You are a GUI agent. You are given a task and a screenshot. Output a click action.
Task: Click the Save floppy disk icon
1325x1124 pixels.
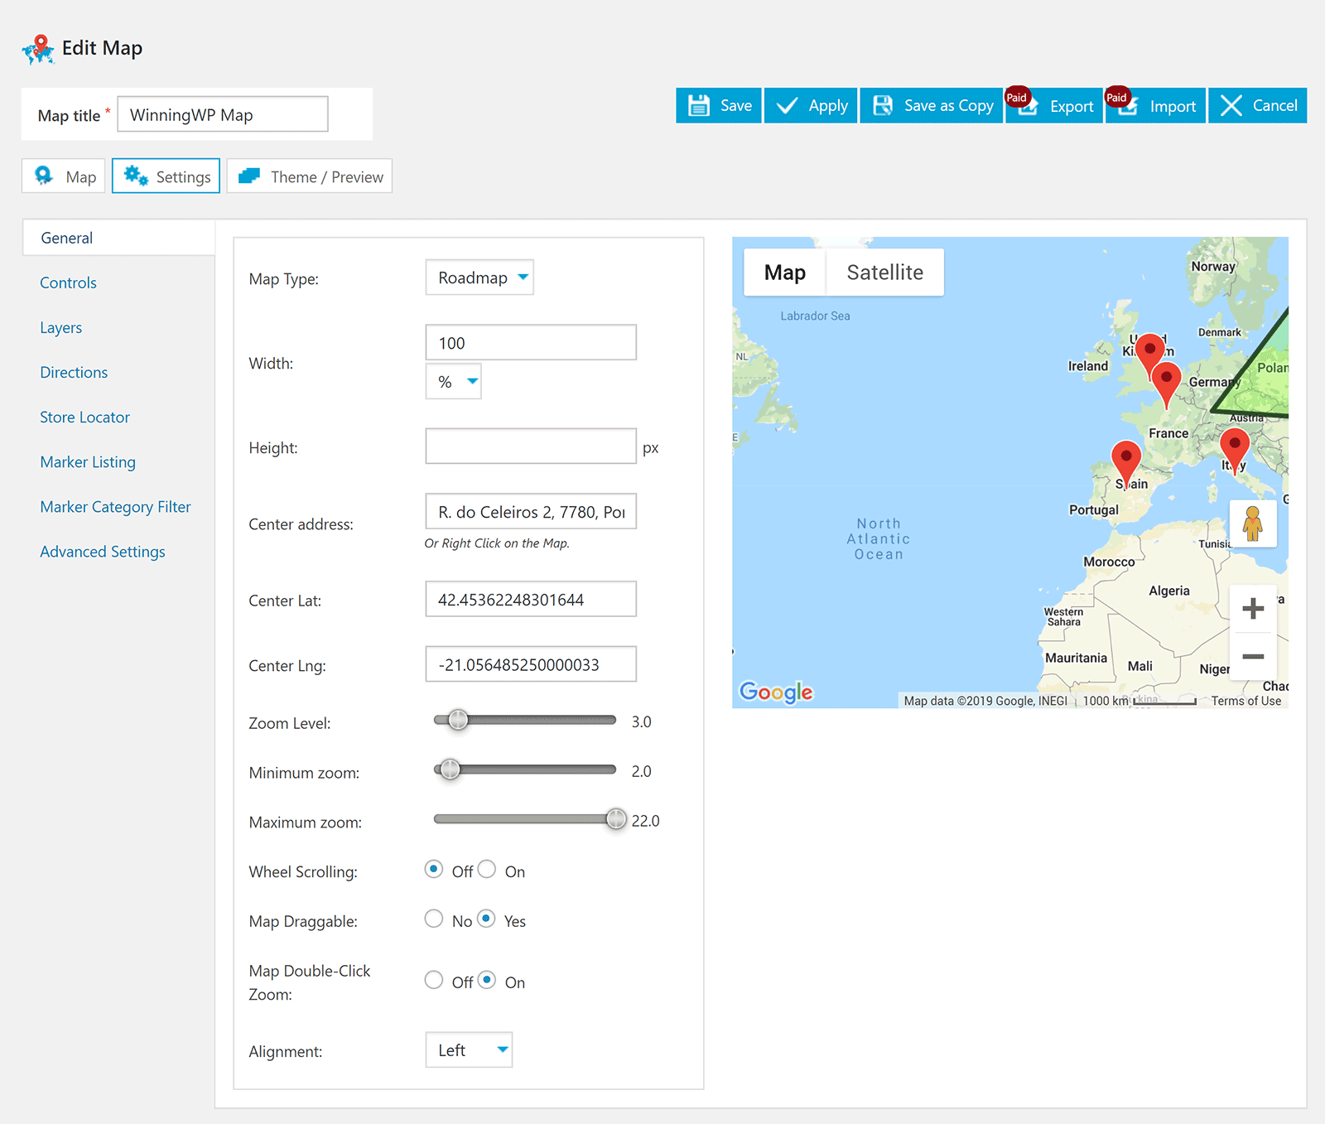[699, 105]
